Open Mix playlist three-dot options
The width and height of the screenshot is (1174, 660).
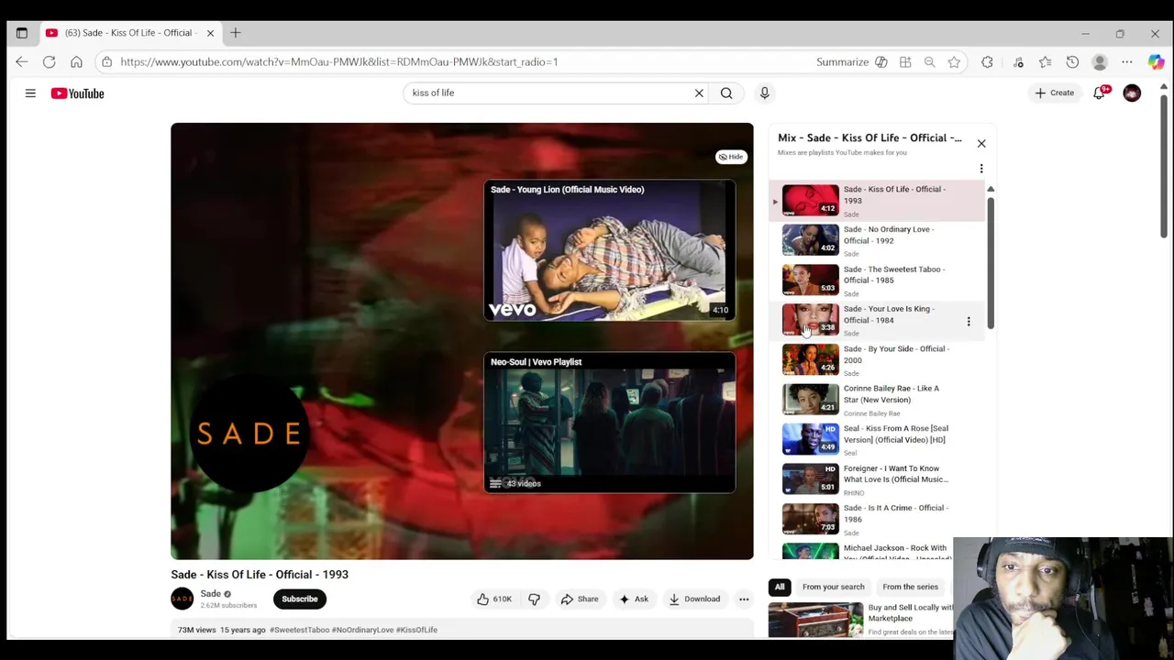pyautogui.click(x=981, y=169)
